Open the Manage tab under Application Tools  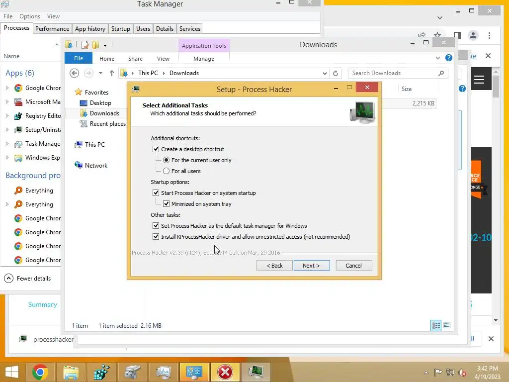click(x=204, y=59)
